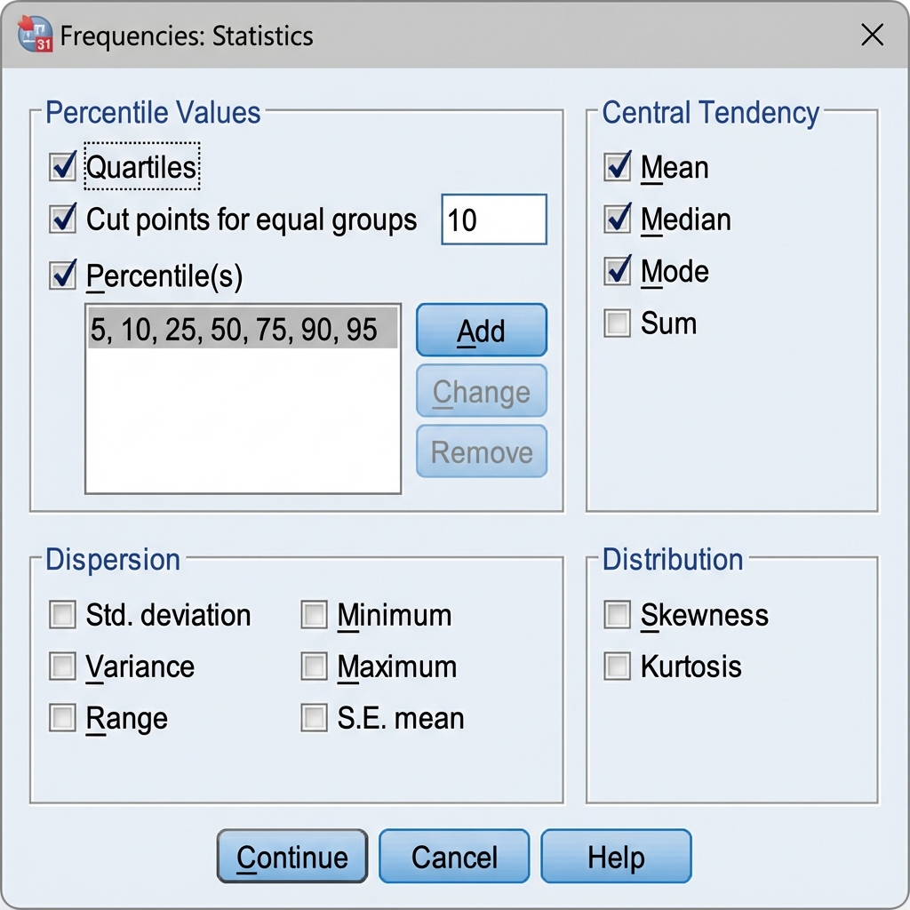The height and width of the screenshot is (910, 910).
Task: Click the equal groups number field
Action: pos(493,220)
